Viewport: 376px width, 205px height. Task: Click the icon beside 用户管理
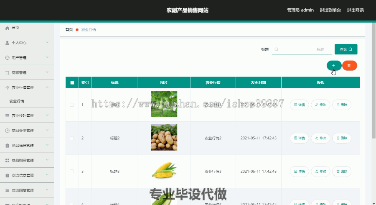pos(7,58)
